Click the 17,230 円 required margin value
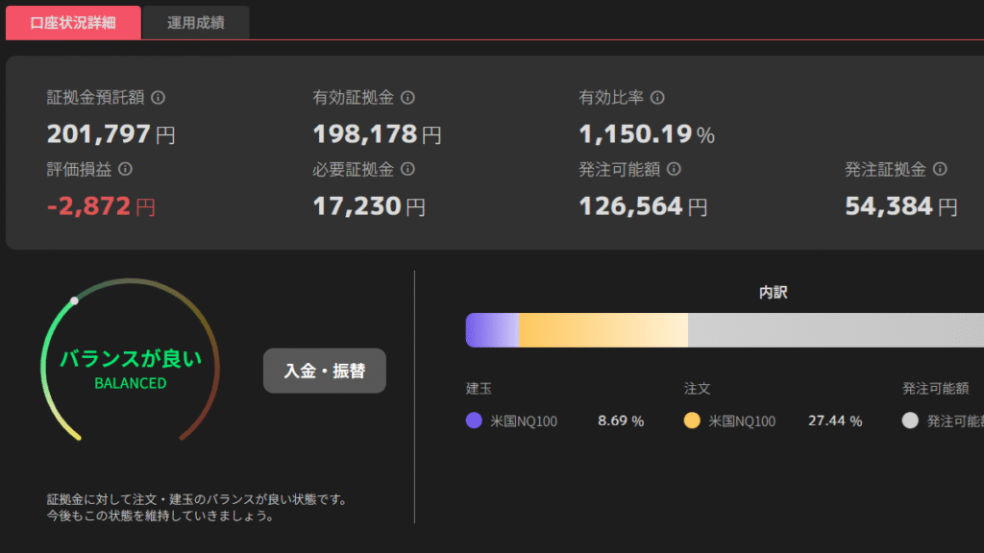984x553 pixels. pos(369,206)
